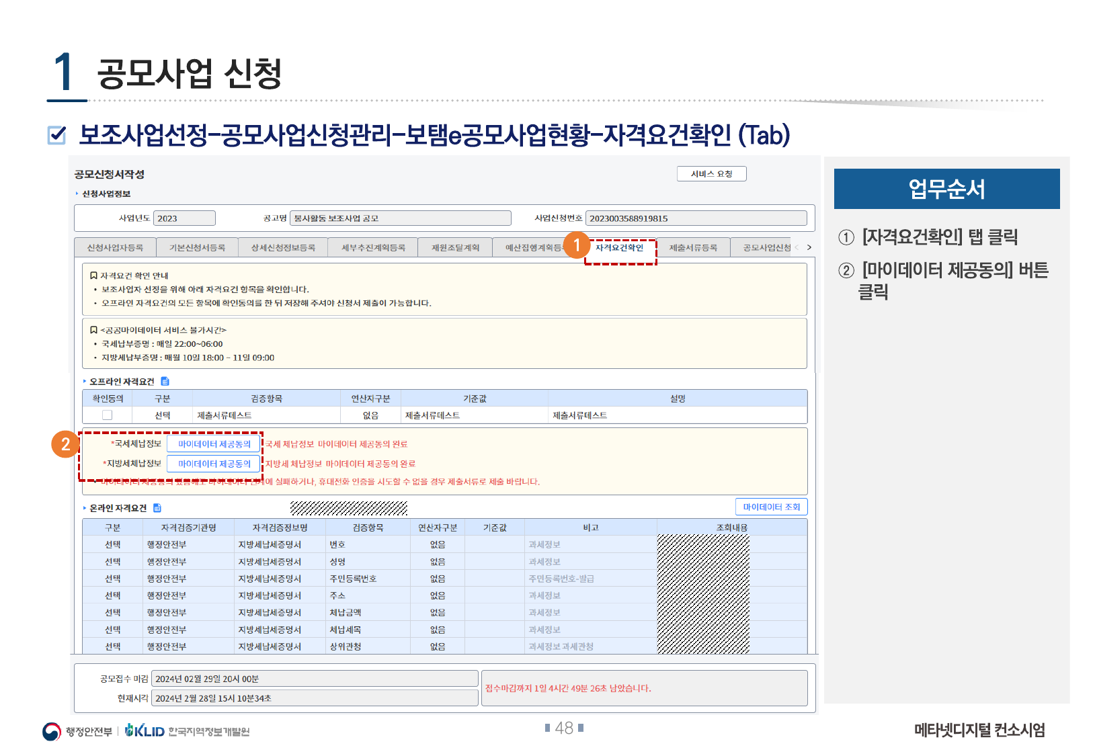Switch to the 제출서류등록 tab

tap(693, 248)
